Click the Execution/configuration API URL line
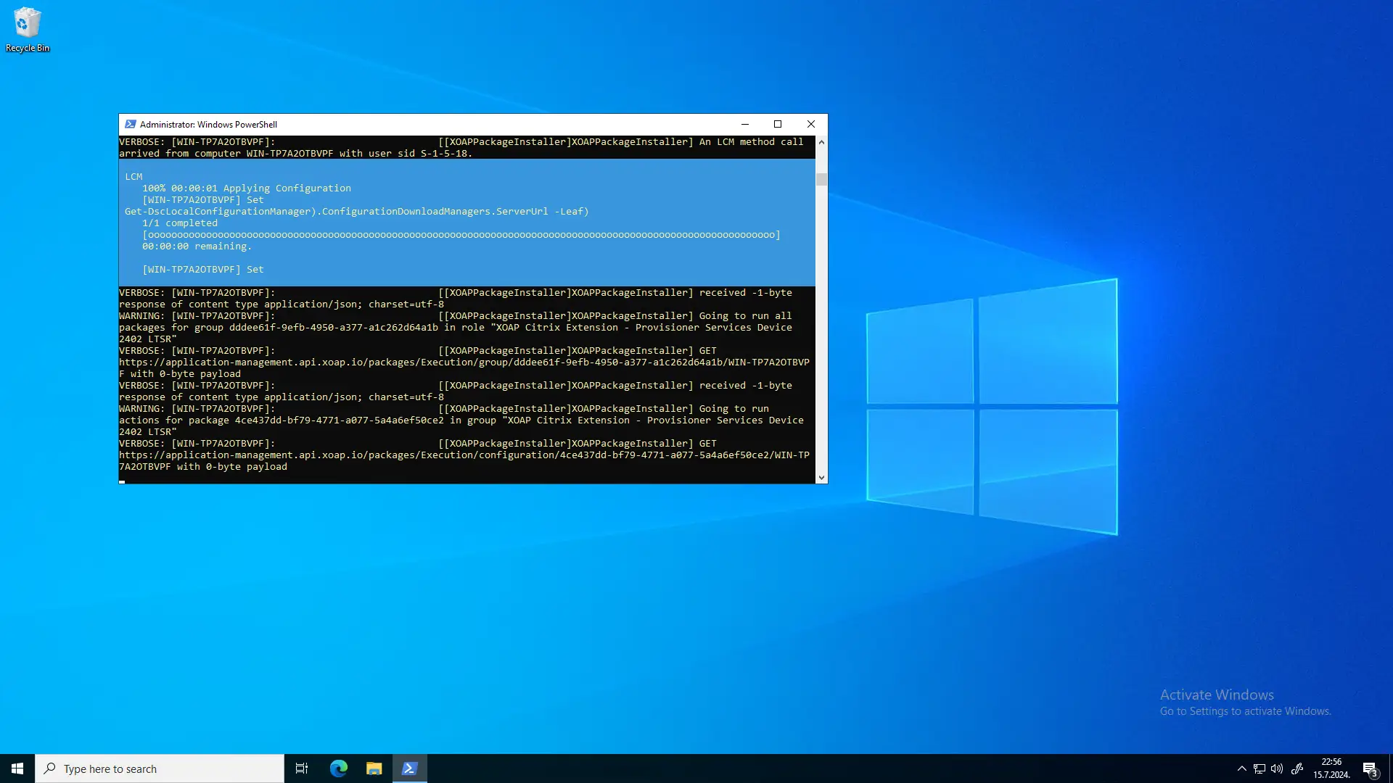The width and height of the screenshot is (1393, 783). [464, 455]
